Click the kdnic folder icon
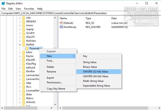Screen dimensions: 161x110 click(x=23, y=52)
